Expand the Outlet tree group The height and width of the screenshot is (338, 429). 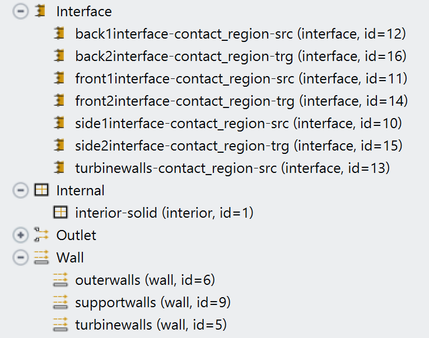click(20, 235)
